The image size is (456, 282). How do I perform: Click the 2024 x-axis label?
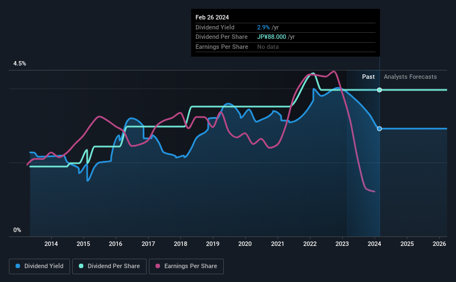[374, 244]
